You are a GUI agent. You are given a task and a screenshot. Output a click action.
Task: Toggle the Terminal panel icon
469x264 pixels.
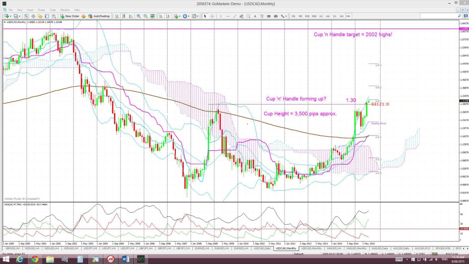[x=47, y=16]
